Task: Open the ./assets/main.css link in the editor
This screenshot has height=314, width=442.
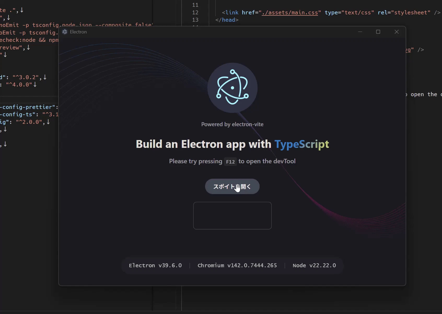Action: pos(290,13)
